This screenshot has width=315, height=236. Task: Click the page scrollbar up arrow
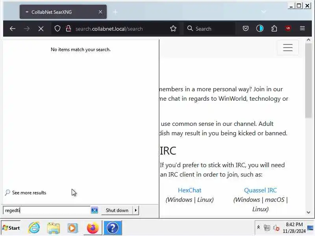pyautogui.click(x=308, y=40)
